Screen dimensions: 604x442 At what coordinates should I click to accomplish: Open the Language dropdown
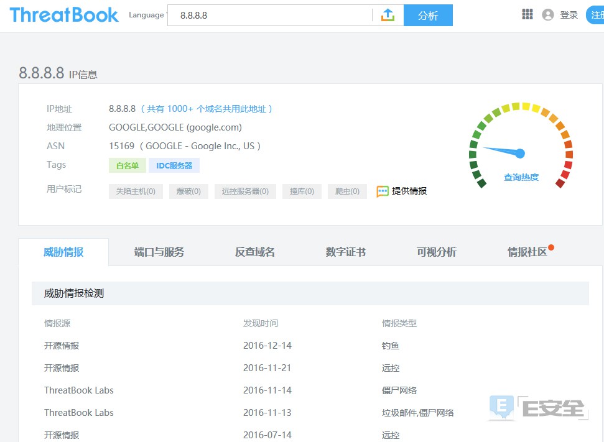click(147, 15)
